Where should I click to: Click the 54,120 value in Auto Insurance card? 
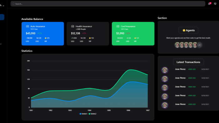38,38
